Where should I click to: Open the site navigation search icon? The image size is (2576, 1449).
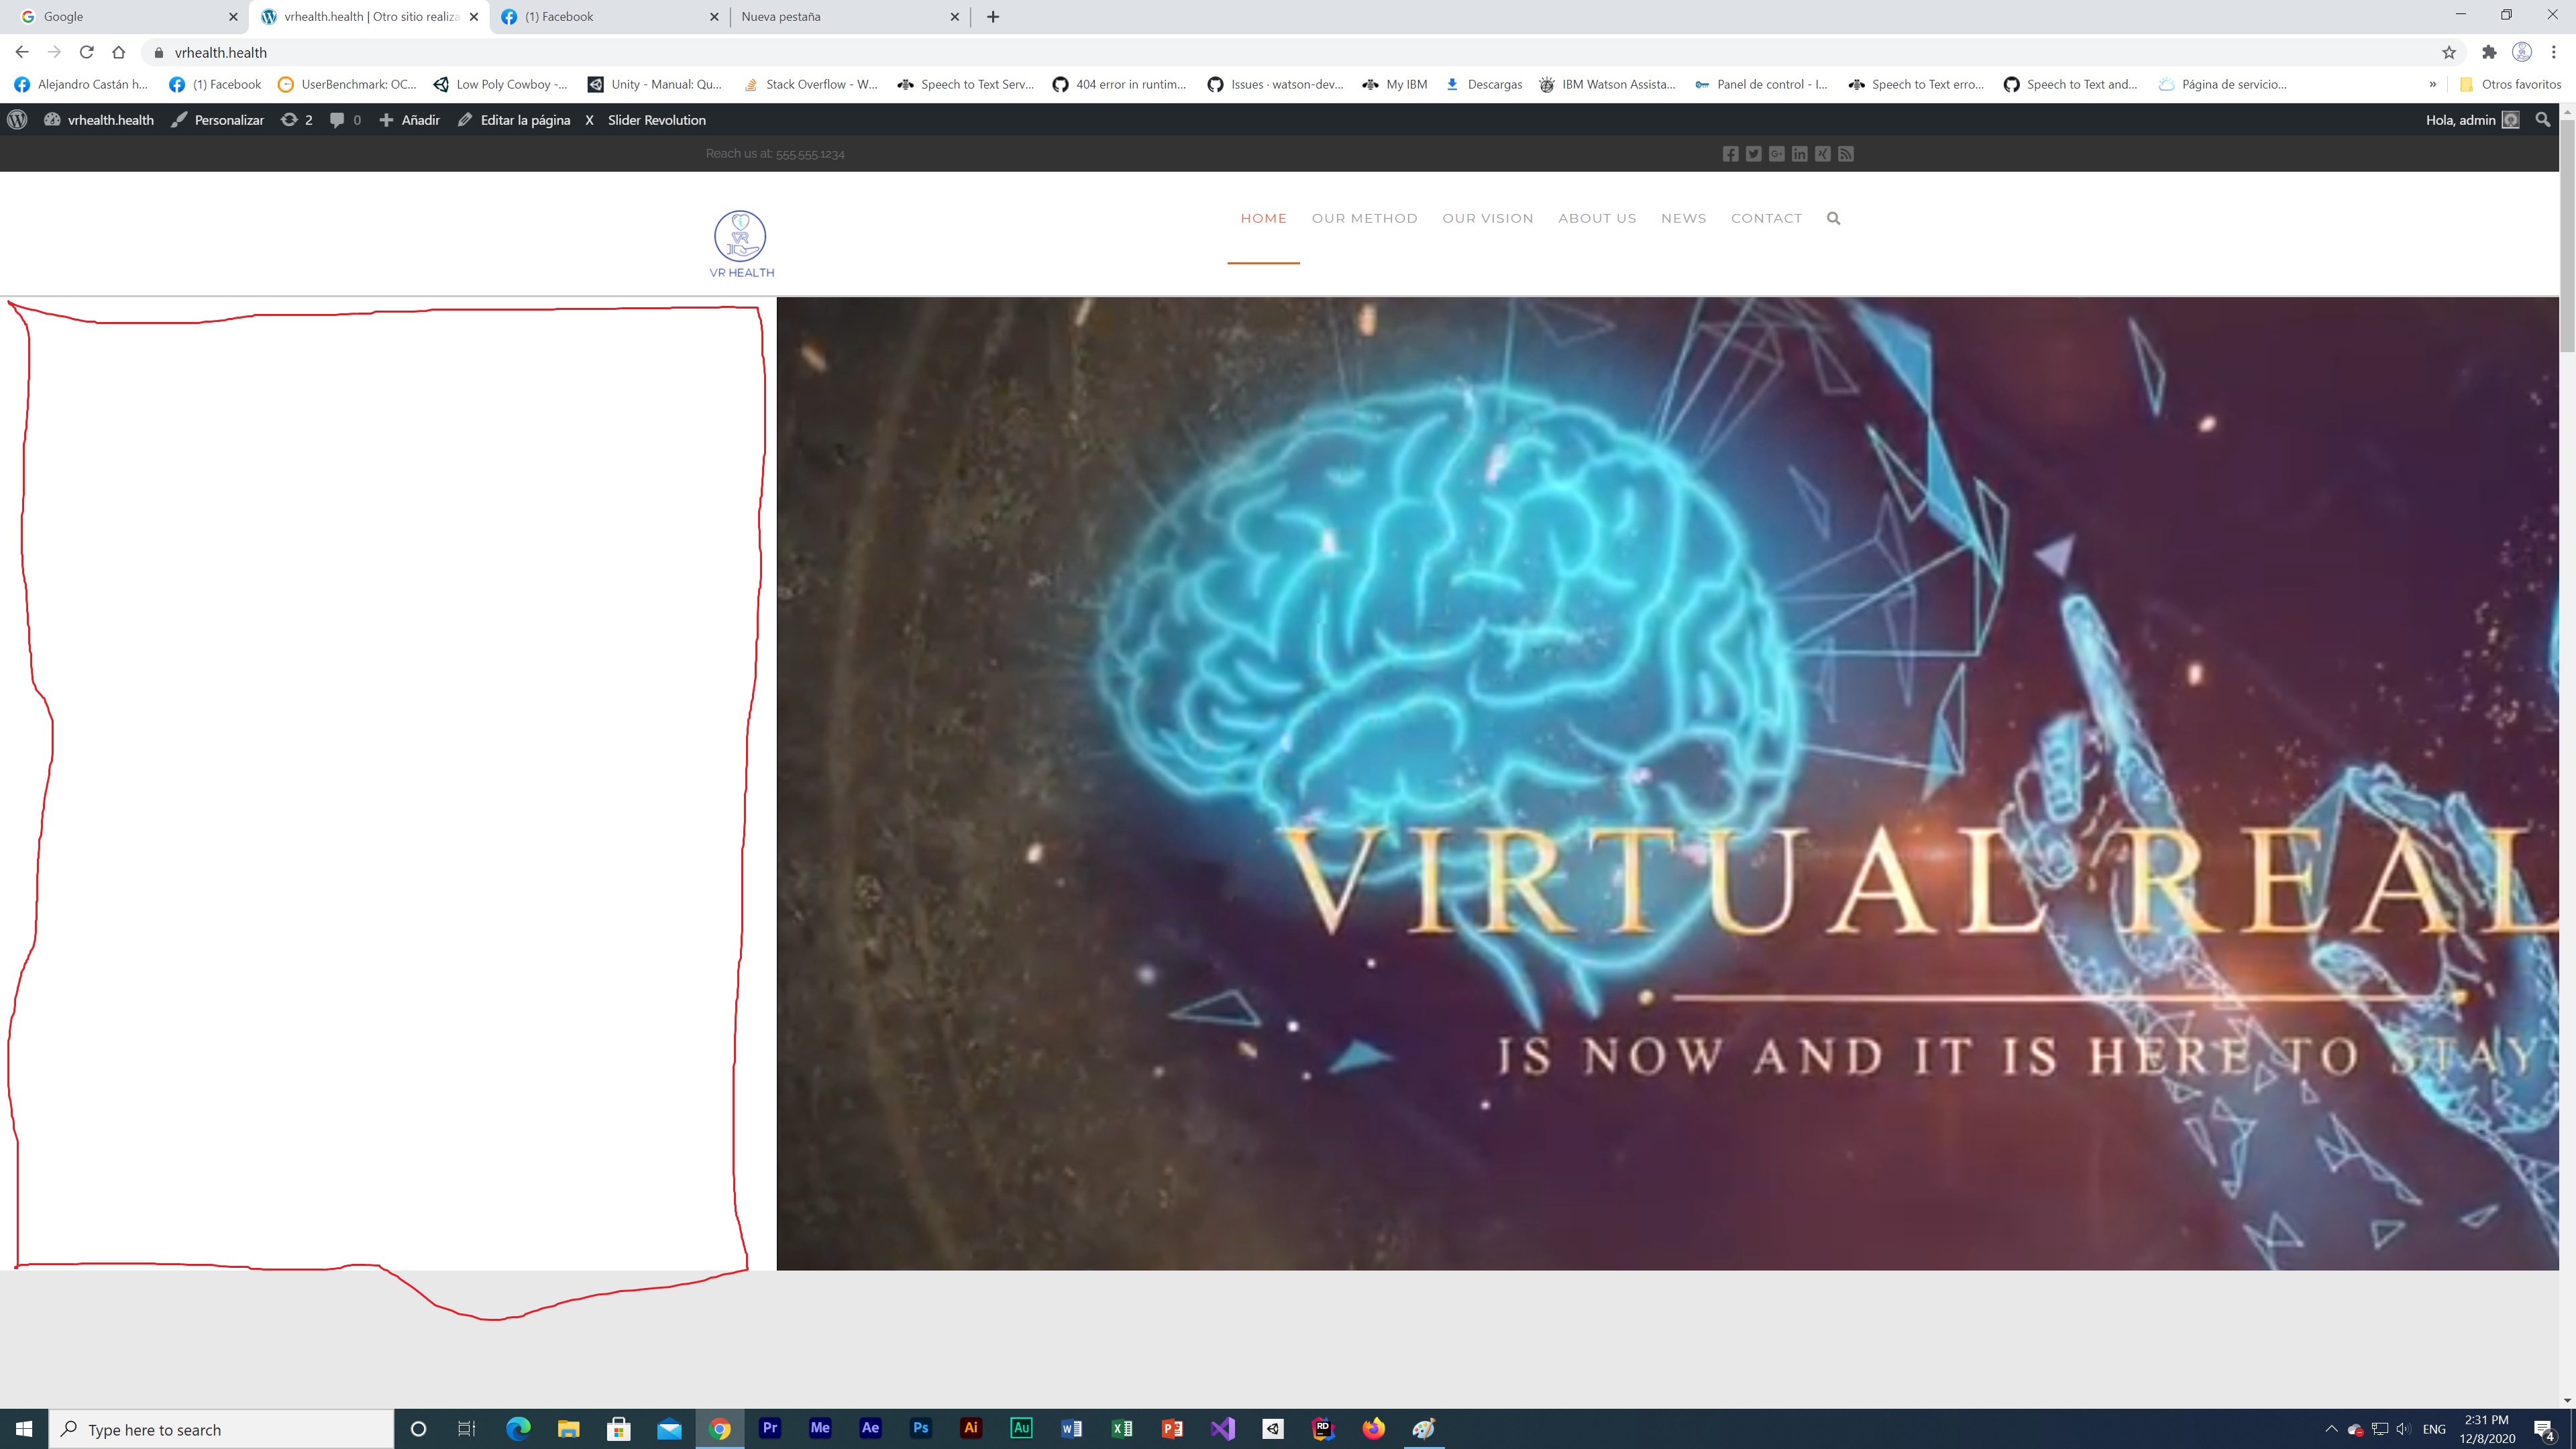point(1833,218)
